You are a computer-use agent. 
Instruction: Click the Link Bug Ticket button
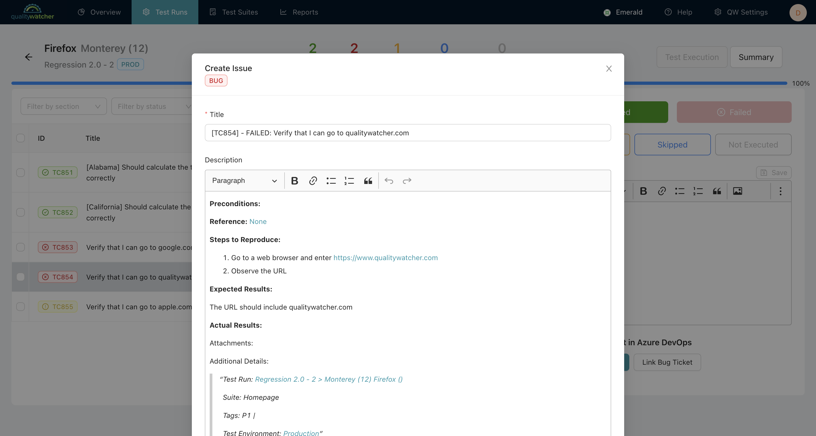667,362
